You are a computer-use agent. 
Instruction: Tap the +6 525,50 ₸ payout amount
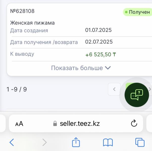[x=101, y=54]
